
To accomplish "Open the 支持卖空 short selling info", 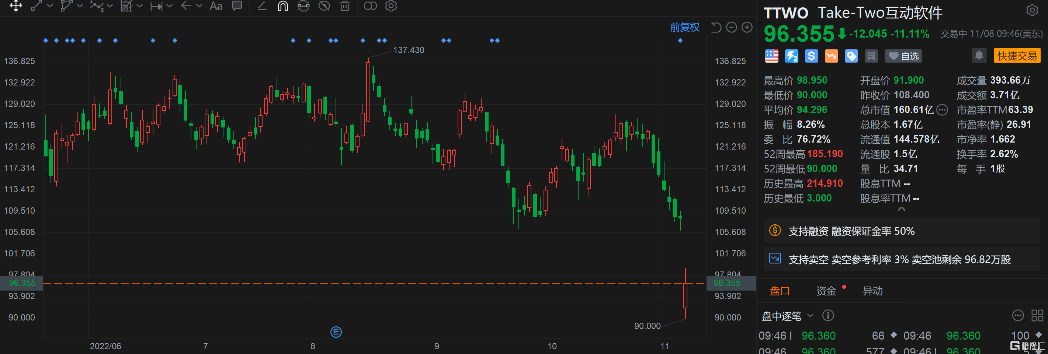I will (902, 259).
